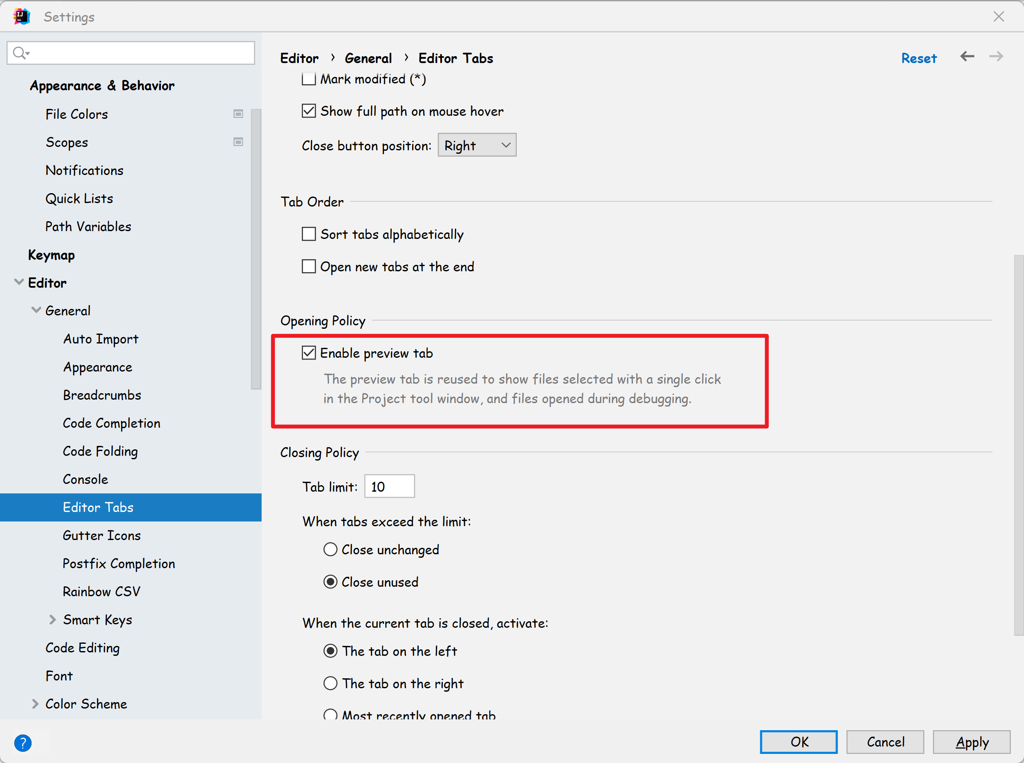The height and width of the screenshot is (763, 1024).
Task: Select the Close unchanged radio option
Action: point(330,550)
